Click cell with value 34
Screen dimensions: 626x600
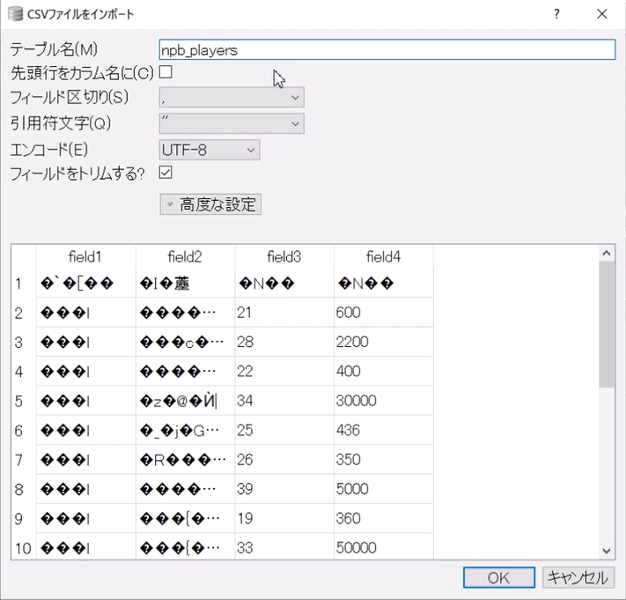pyautogui.click(x=284, y=401)
